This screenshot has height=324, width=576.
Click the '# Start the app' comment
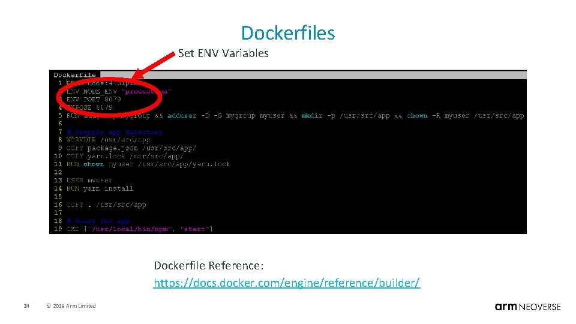point(98,221)
